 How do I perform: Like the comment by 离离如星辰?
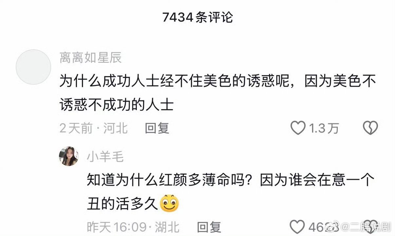298,128
